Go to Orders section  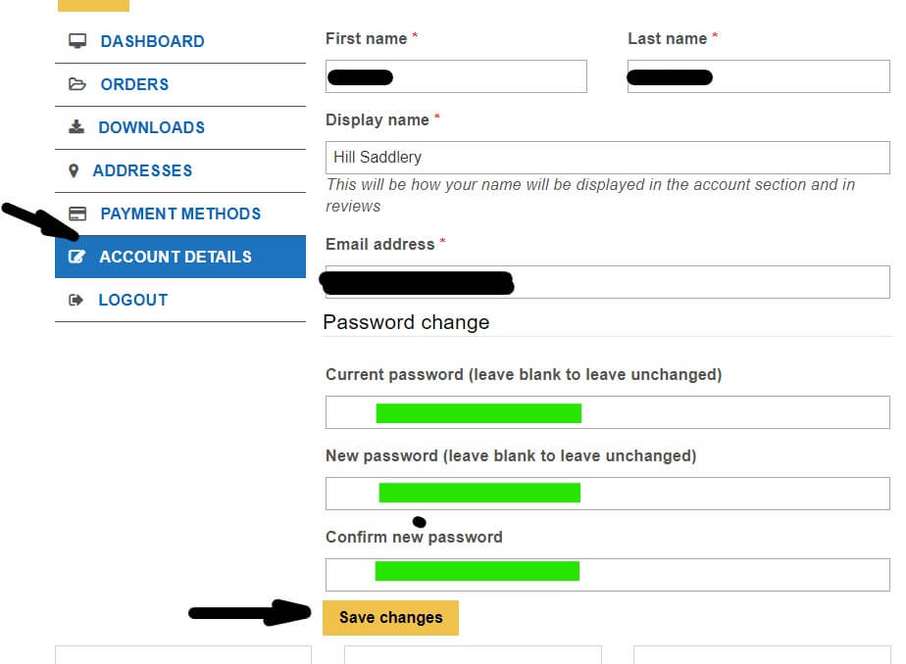click(134, 84)
